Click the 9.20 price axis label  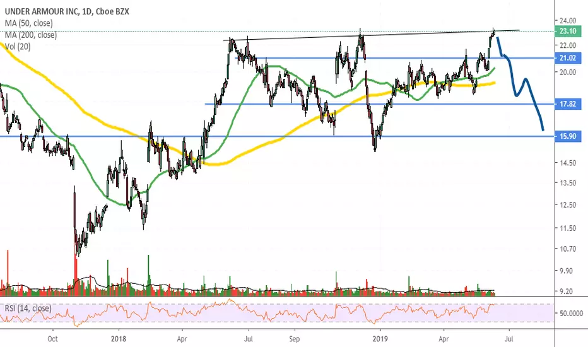point(567,291)
